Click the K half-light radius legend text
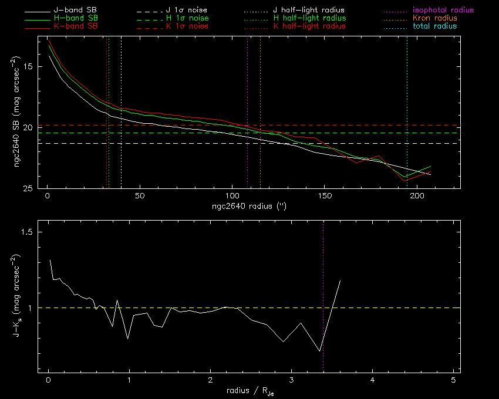The width and height of the screenshot is (499, 399). (x=309, y=26)
